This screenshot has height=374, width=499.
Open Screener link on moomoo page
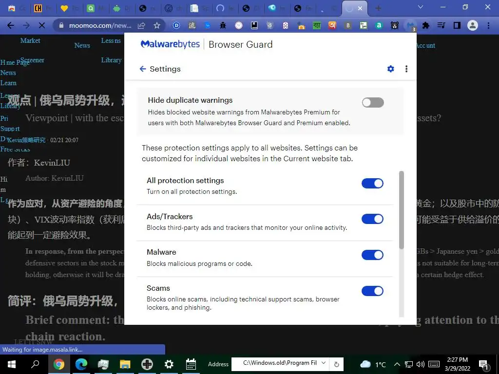tap(32, 60)
